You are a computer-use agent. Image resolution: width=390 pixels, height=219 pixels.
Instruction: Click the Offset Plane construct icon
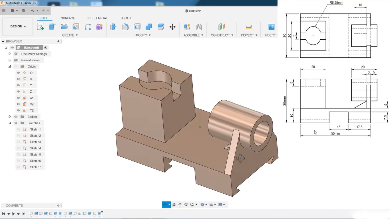[x=222, y=27]
